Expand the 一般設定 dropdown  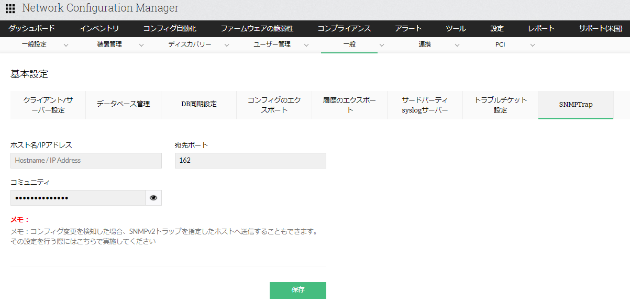[x=66, y=45]
